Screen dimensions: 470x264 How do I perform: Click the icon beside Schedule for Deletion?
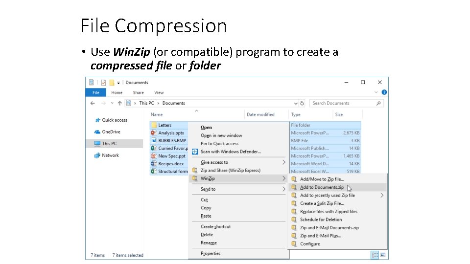click(294, 220)
